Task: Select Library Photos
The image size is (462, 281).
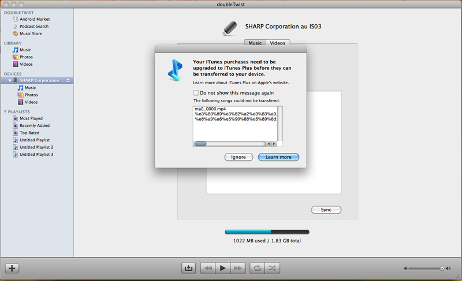Action: click(26, 57)
